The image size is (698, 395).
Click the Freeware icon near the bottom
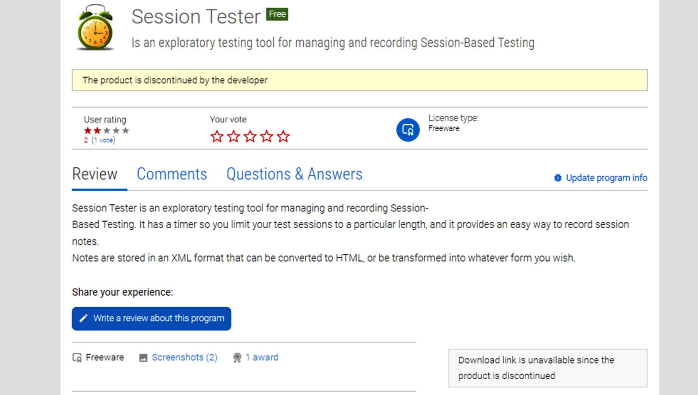[x=77, y=357]
